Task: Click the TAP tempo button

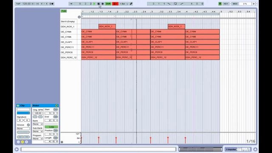Action: pyautogui.click(x=18, y=4)
